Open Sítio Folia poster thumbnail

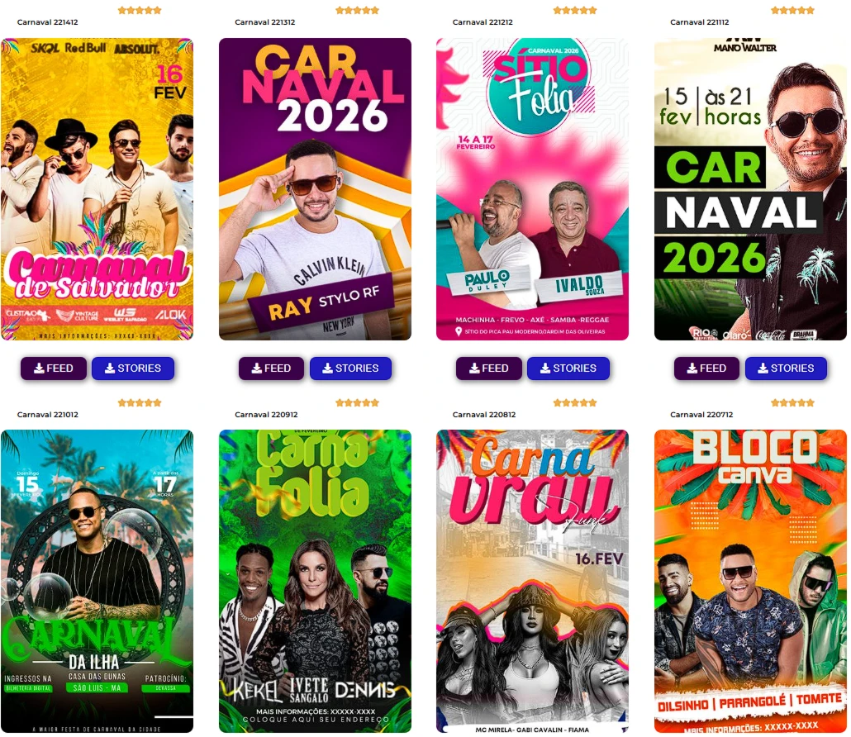point(532,189)
